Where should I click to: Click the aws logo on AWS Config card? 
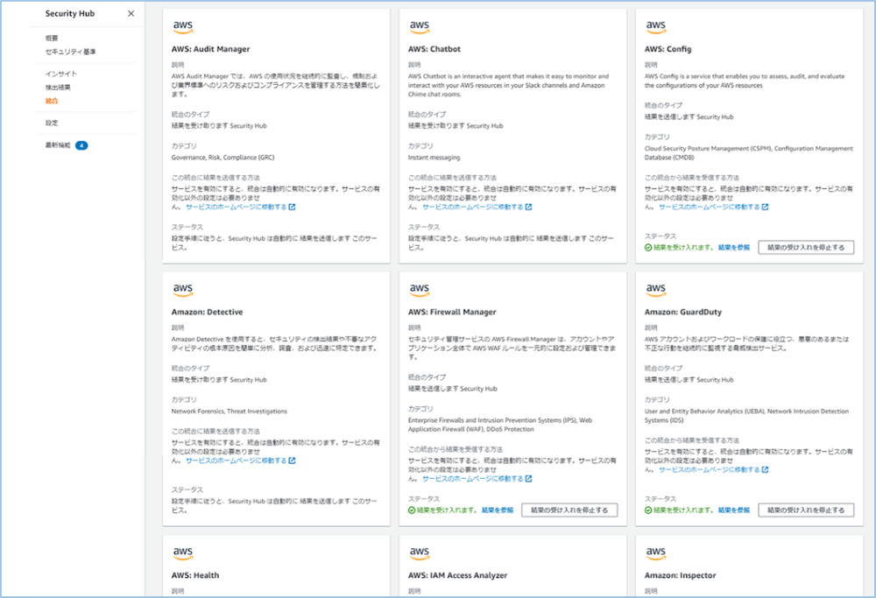pyautogui.click(x=655, y=27)
